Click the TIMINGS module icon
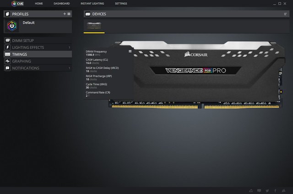The width and height of the screenshot is (293, 194). click(7, 54)
